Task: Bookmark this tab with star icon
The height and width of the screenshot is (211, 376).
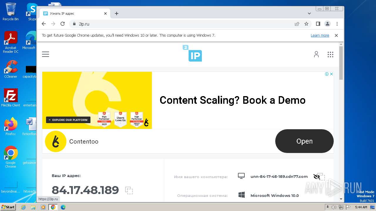Action: click(x=306, y=24)
